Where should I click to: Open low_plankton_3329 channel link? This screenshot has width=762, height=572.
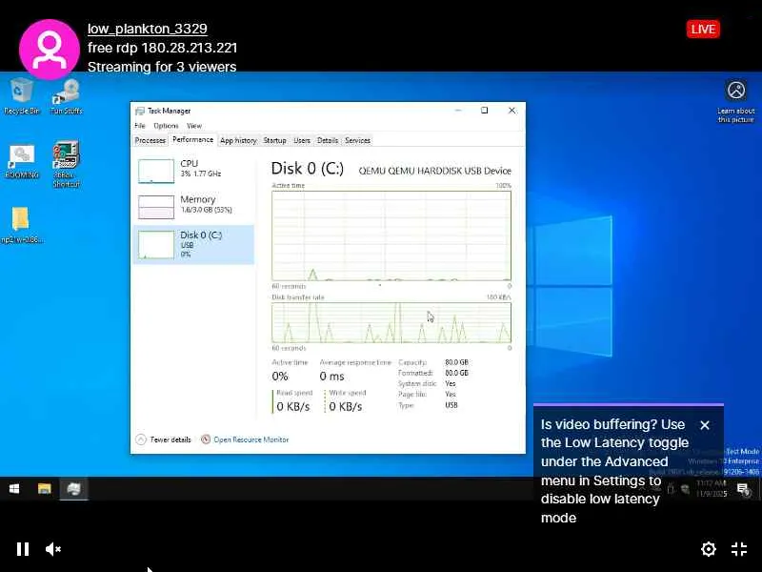click(148, 29)
